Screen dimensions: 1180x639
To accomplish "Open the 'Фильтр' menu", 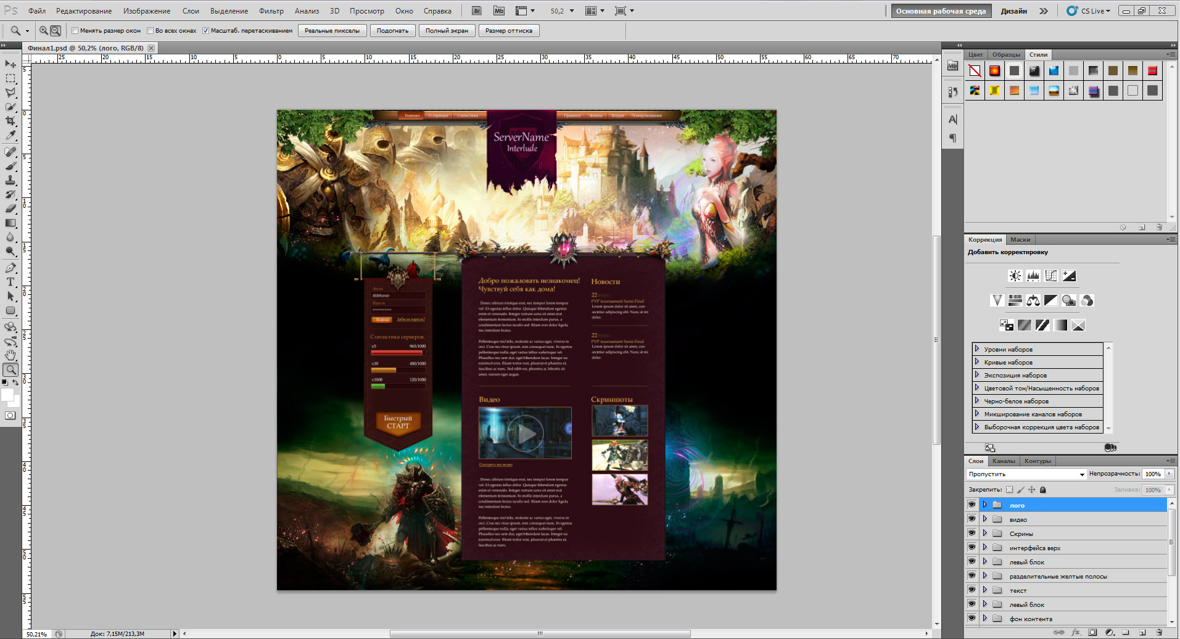I will pyautogui.click(x=271, y=11).
